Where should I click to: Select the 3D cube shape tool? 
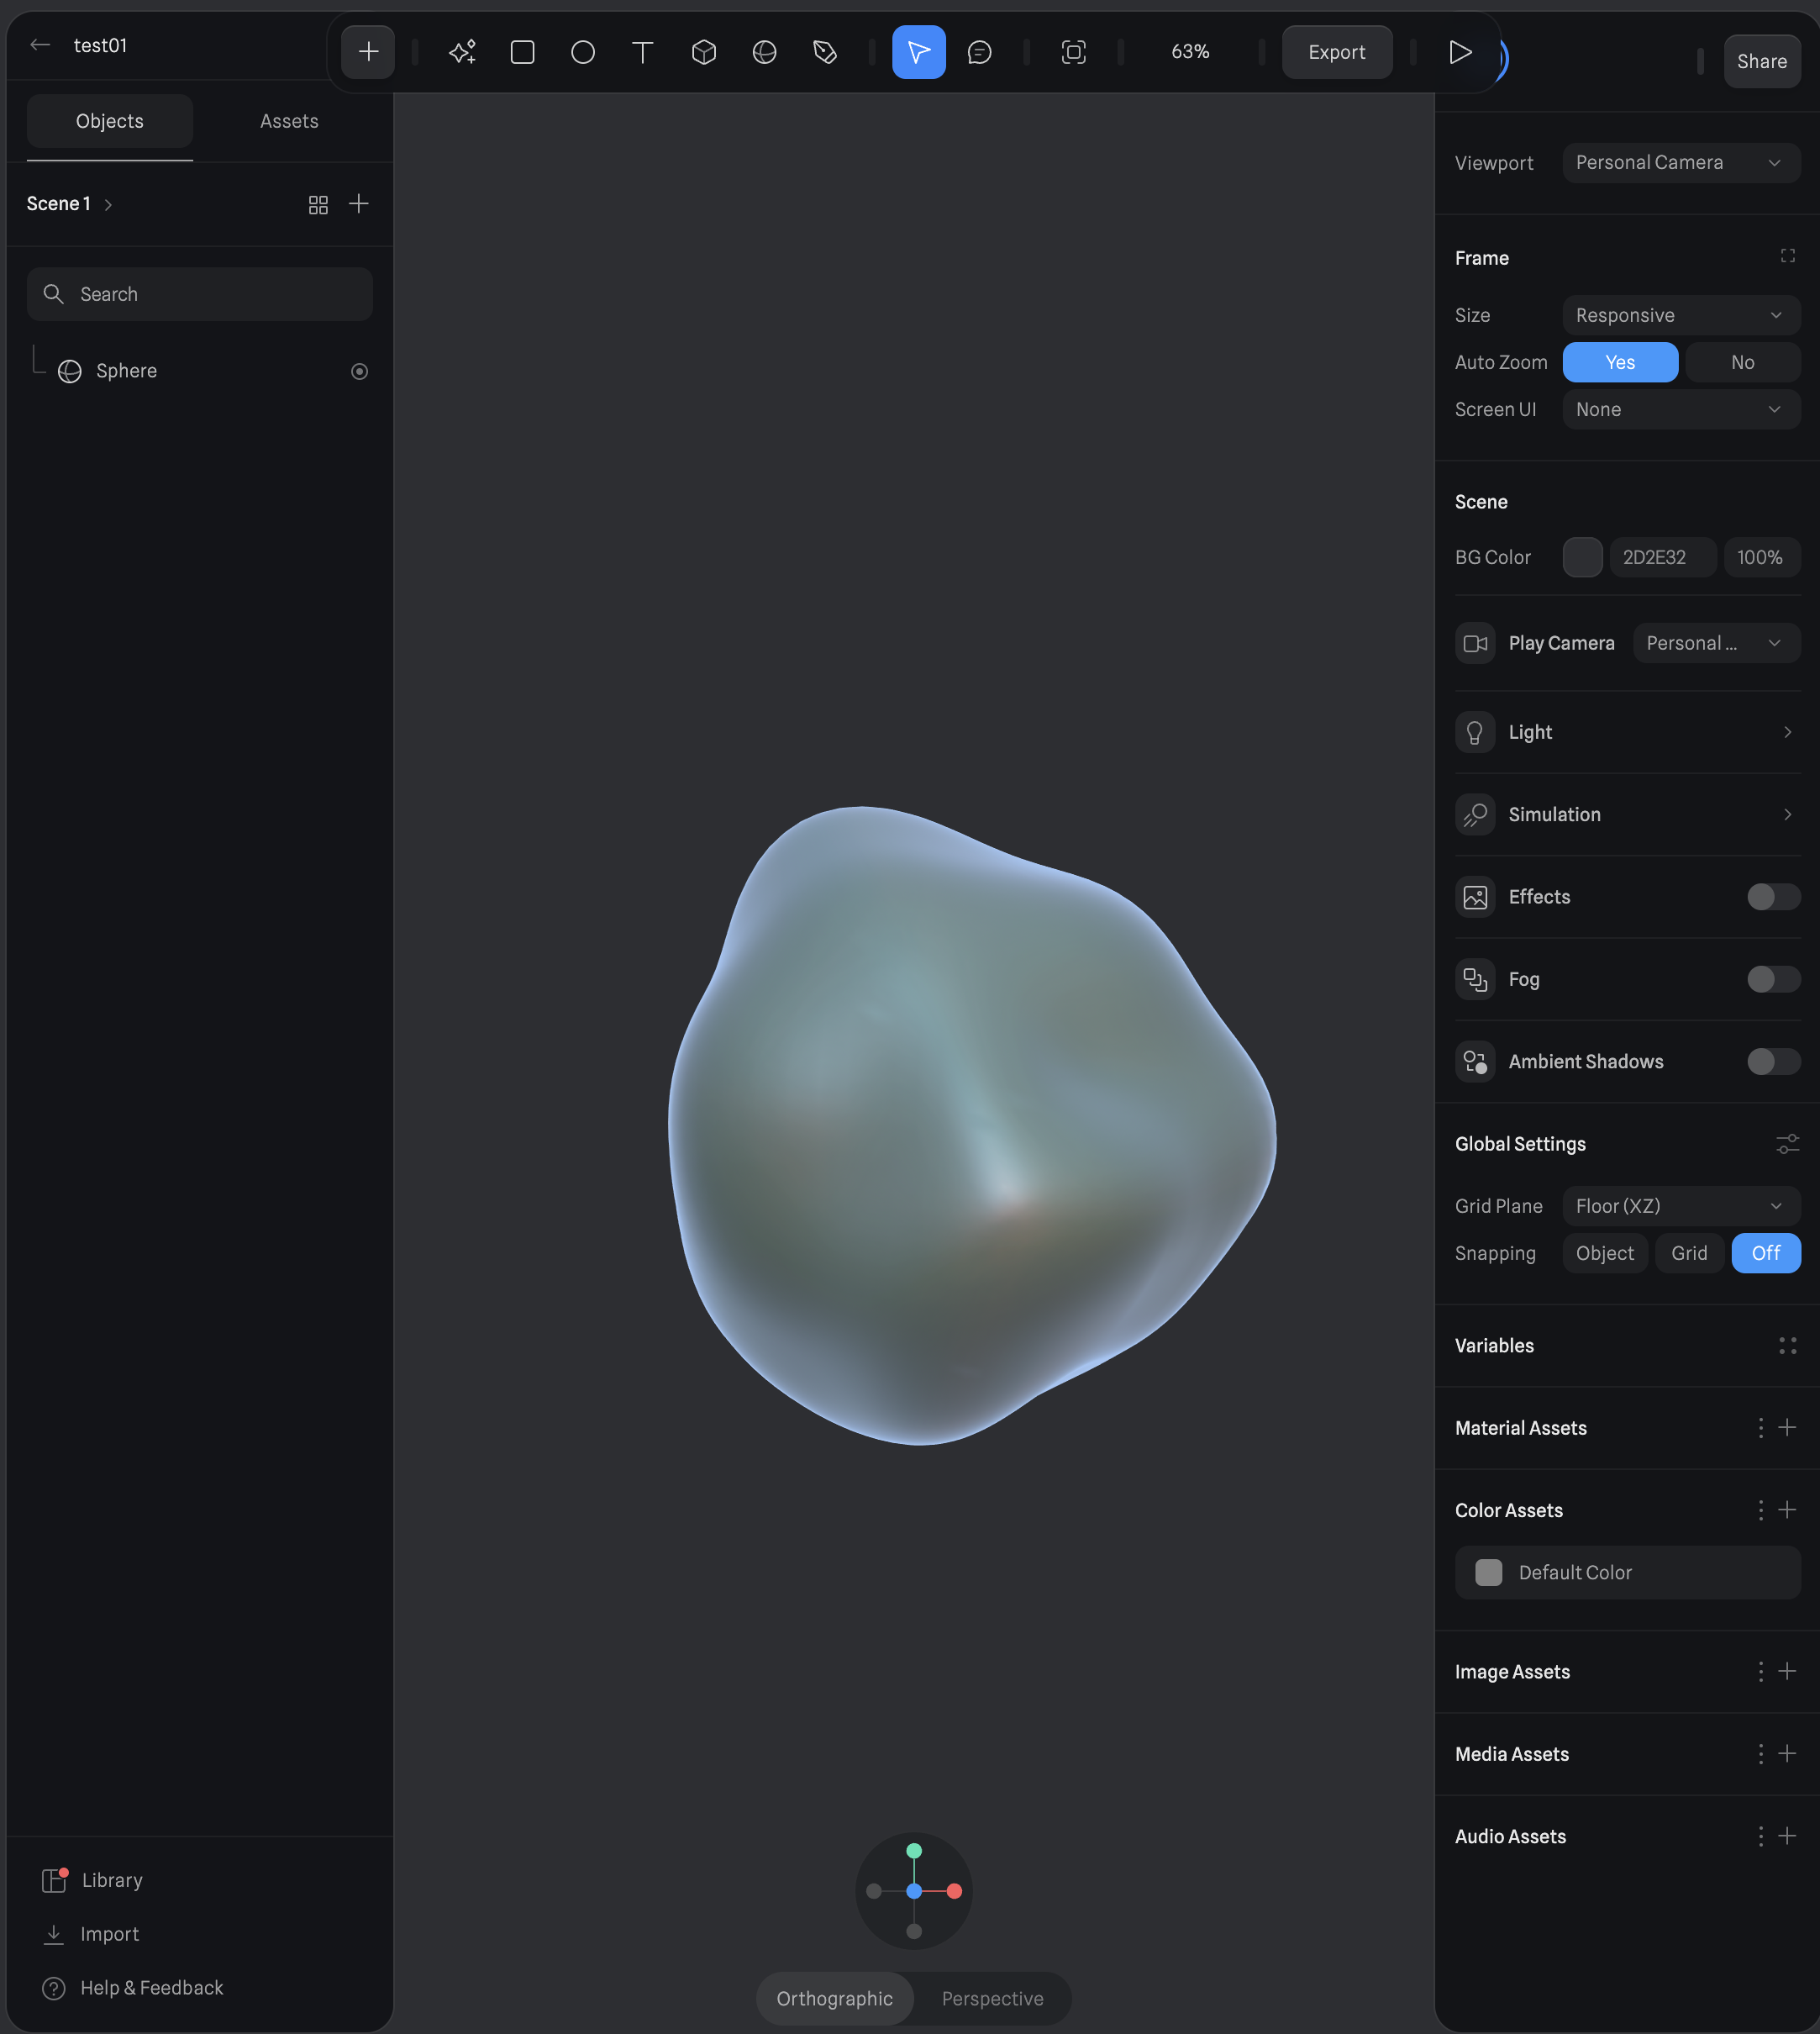(x=704, y=52)
